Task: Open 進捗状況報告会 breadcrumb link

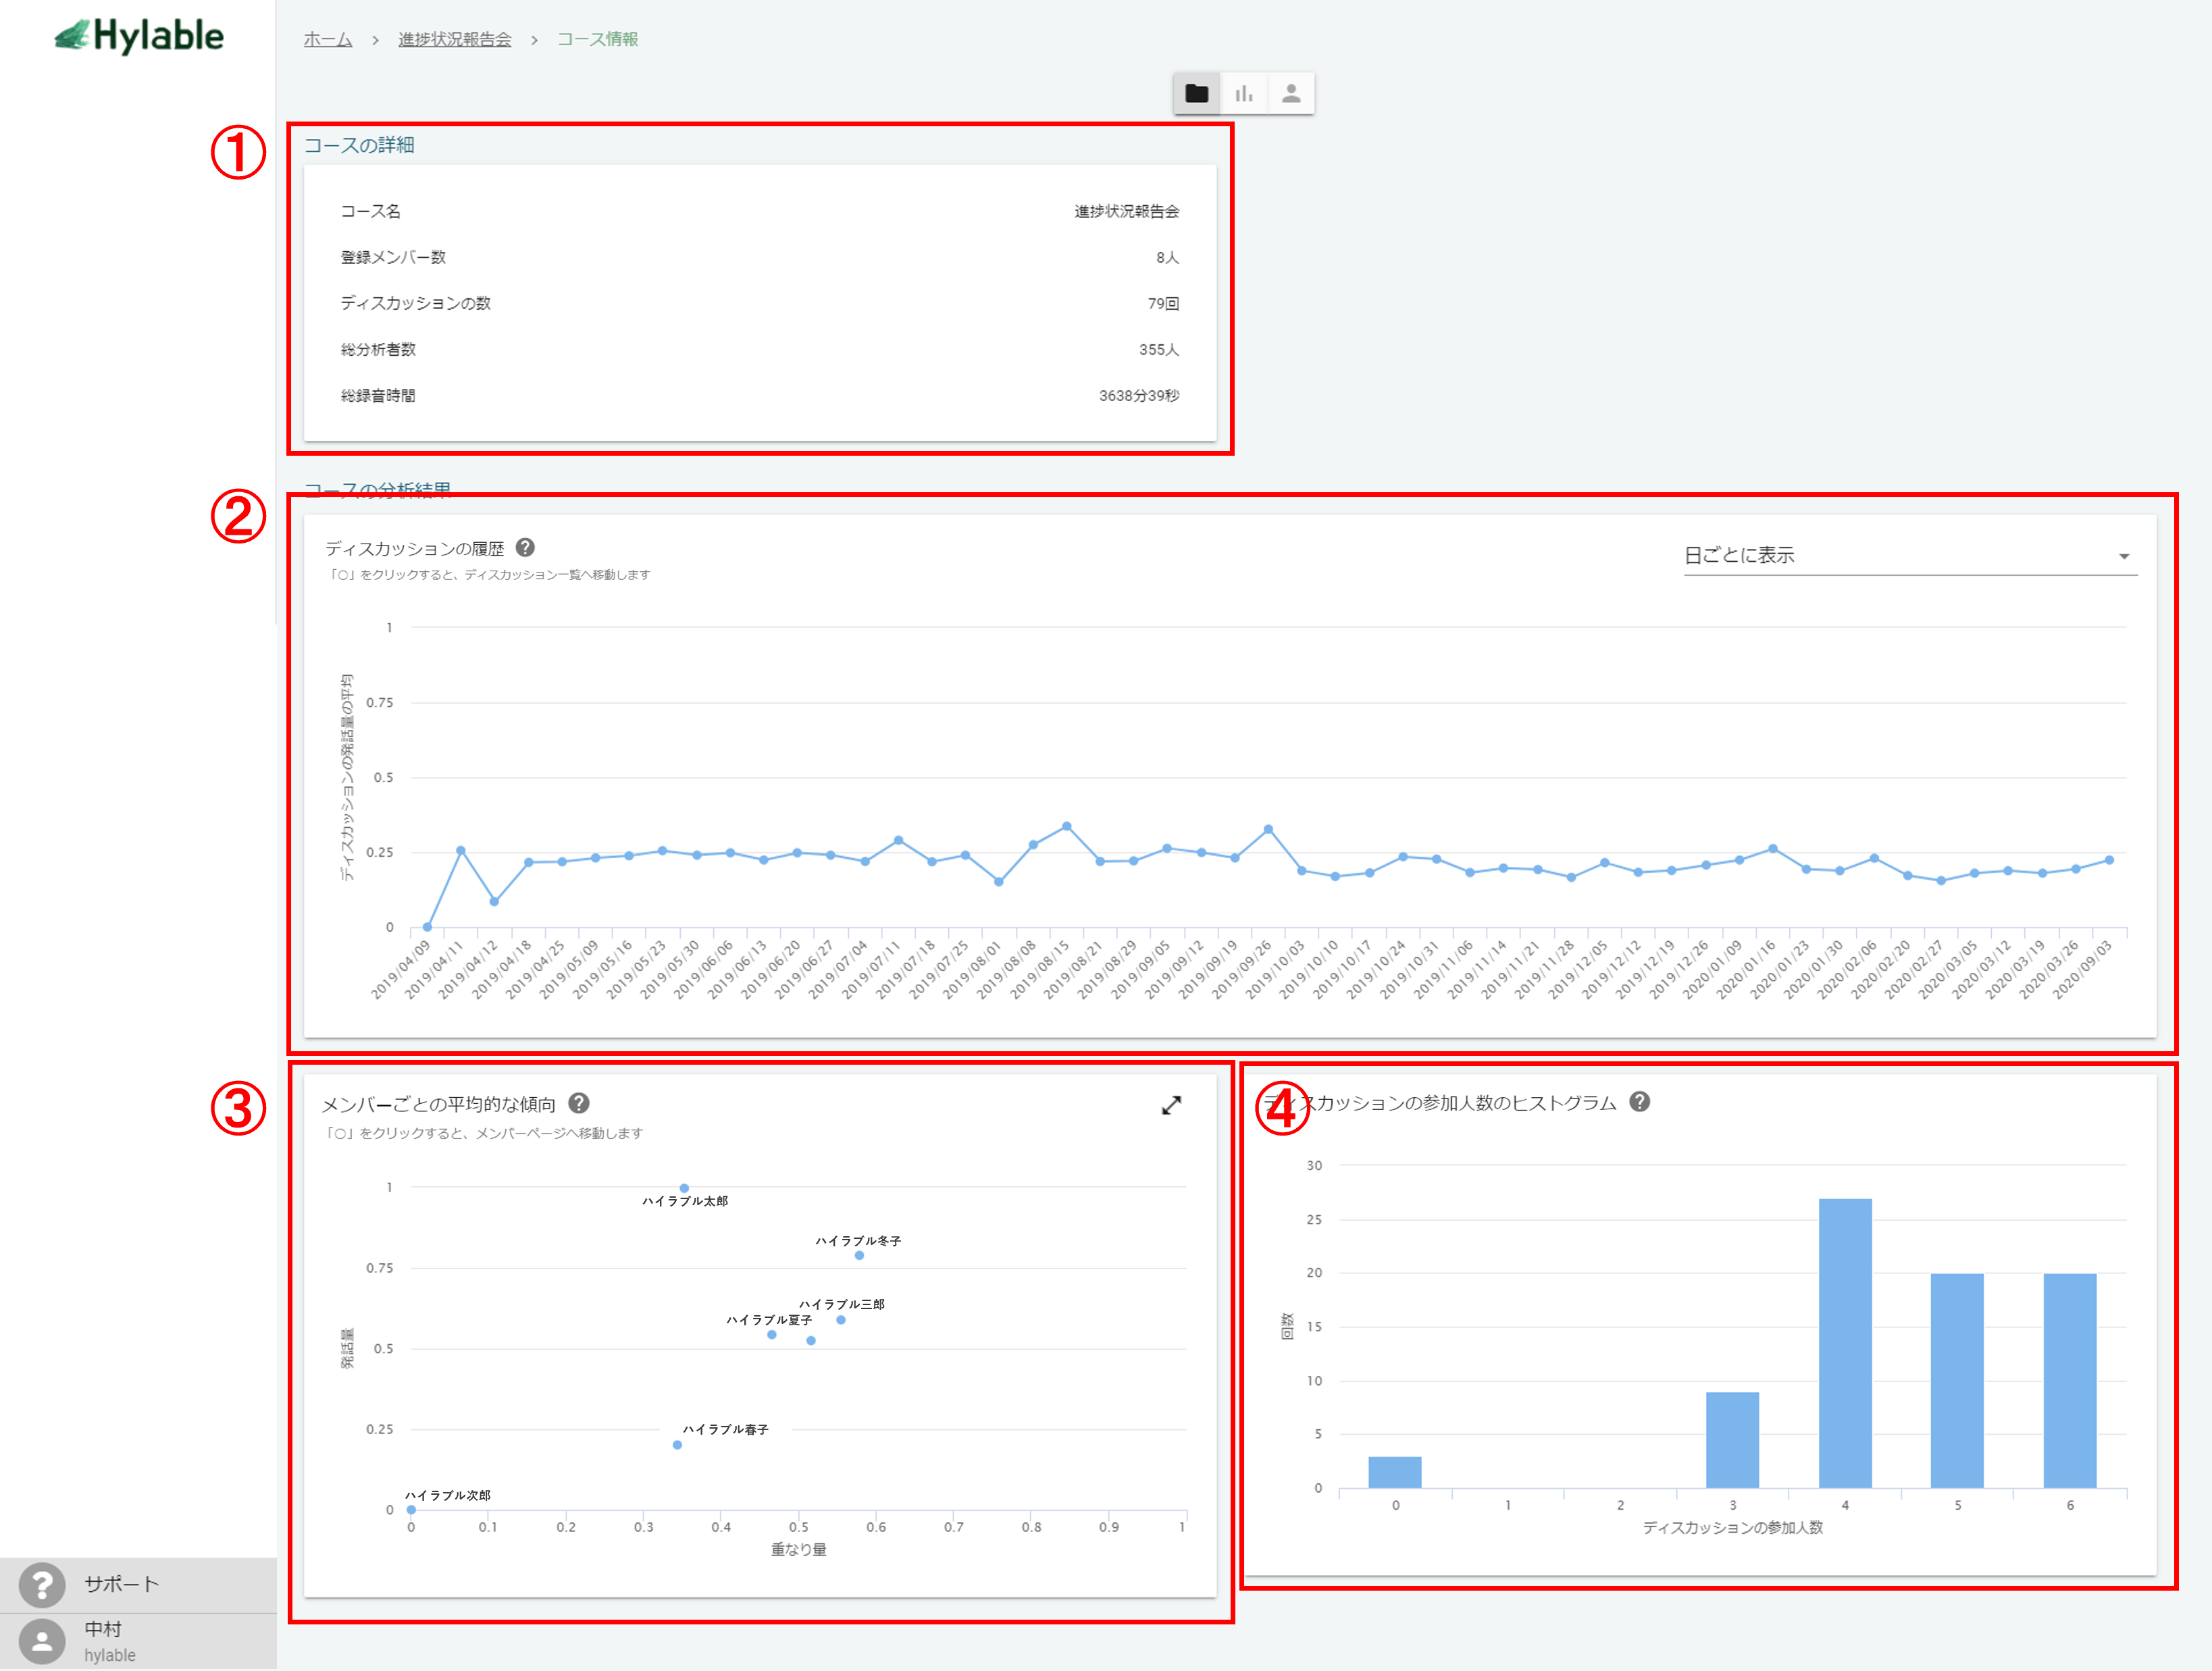Action: point(454,39)
